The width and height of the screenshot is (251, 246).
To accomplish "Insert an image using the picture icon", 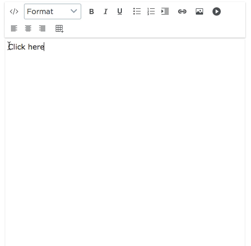I will coord(199,11).
